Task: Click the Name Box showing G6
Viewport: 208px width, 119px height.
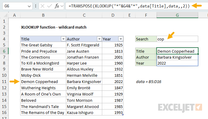Action: [x=17, y=6]
